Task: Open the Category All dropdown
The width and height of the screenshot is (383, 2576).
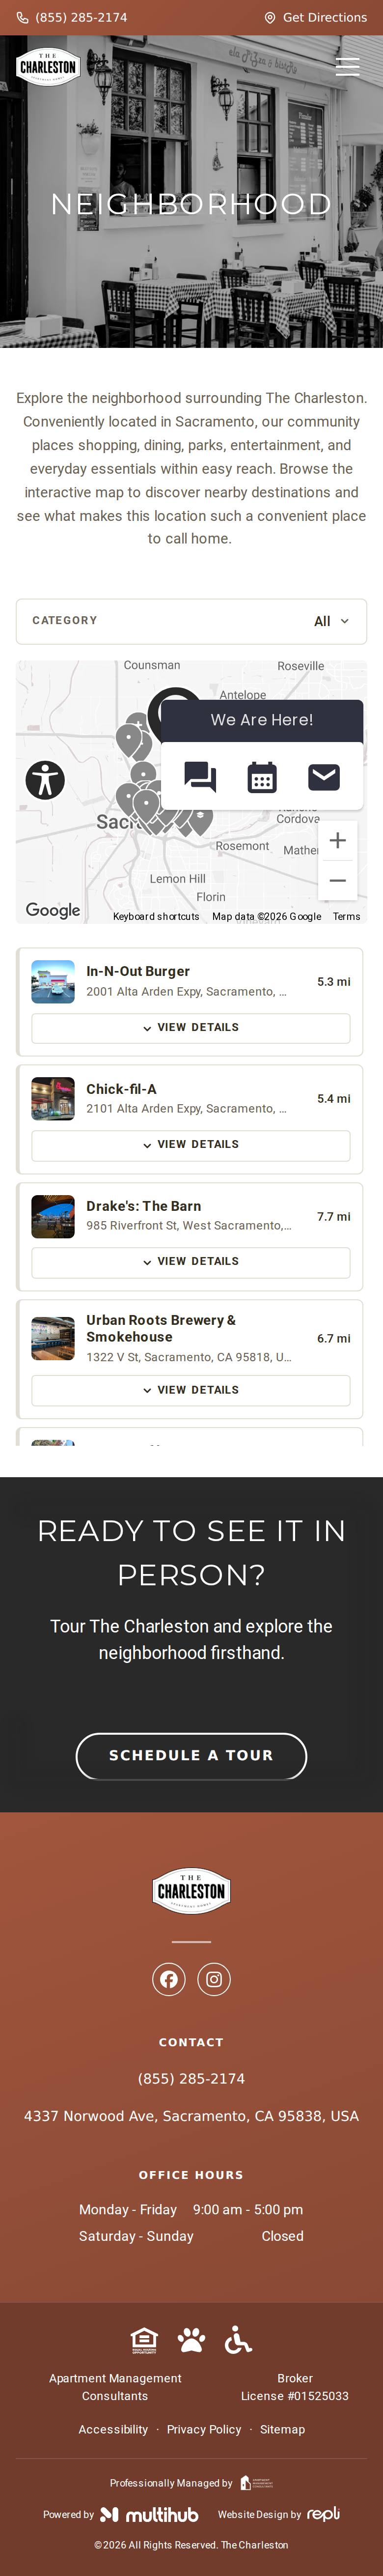Action: pyautogui.click(x=191, y=621)
